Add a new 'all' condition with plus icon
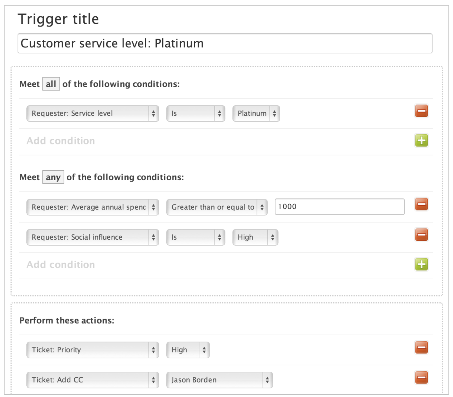 coord(421,141)
